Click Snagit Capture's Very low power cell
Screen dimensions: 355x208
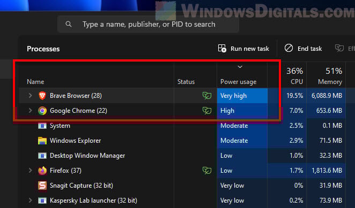point(242,186)
